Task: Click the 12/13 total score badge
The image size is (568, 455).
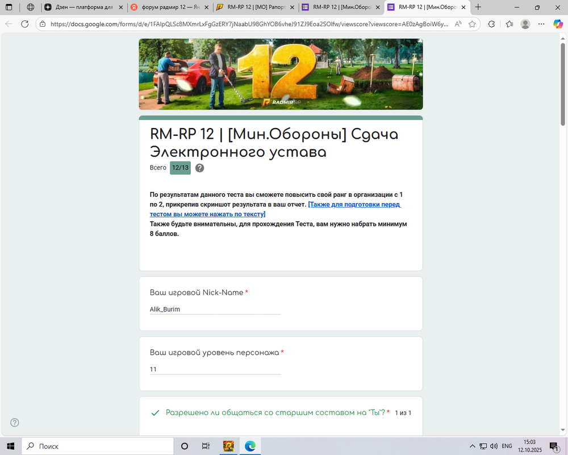Action: click(181, 168)
